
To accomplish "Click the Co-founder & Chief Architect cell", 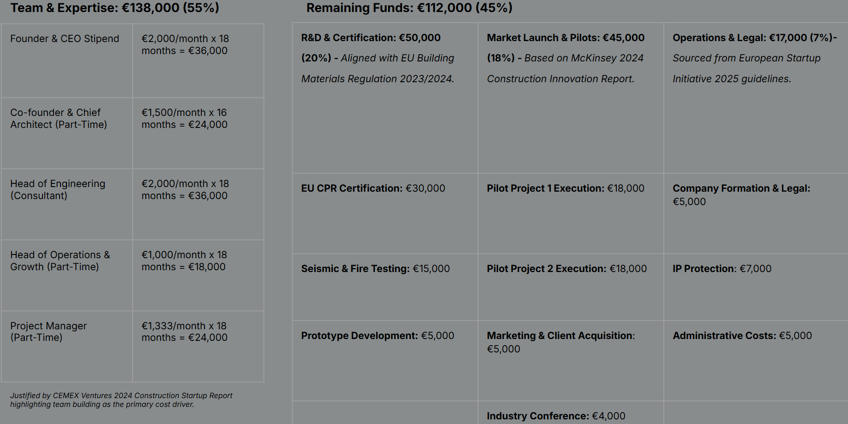I will click(59, 119).
